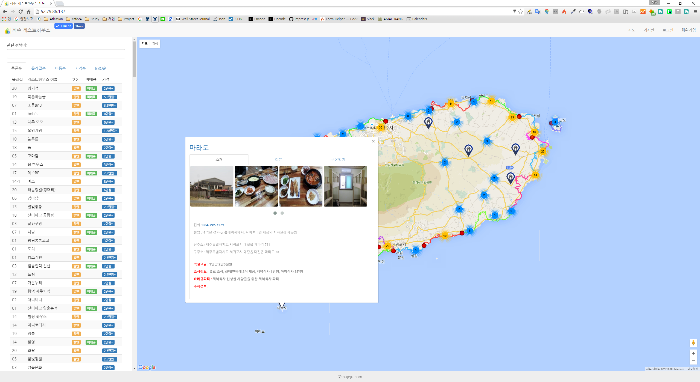Click the browser address bar 52.79.86.137
The height and width of the screenshot is (382, 700).
[x=273, y=11]
